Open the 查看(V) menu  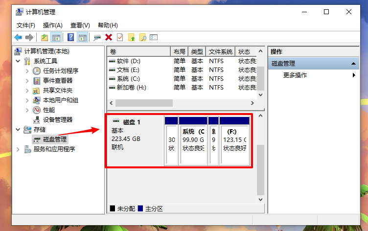[x=80, y=25]
